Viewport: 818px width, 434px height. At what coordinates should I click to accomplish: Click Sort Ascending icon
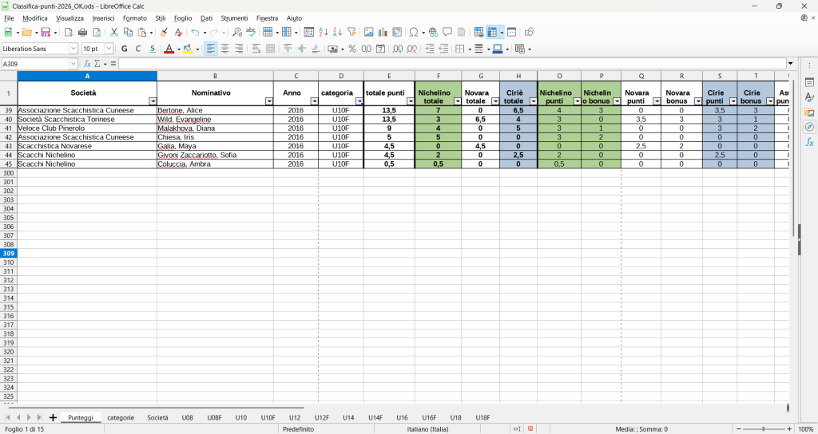[324, 33]
